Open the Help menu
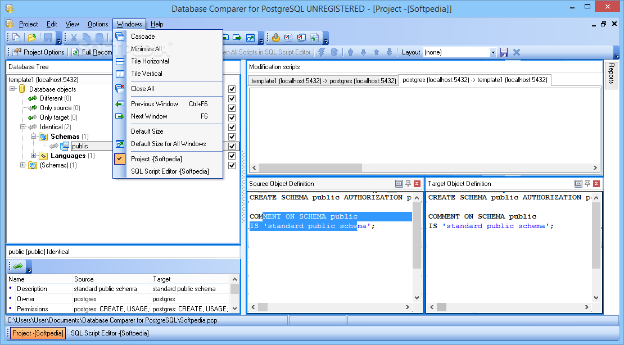This screenshot has width=624, height=345. (x=157, y=24)
